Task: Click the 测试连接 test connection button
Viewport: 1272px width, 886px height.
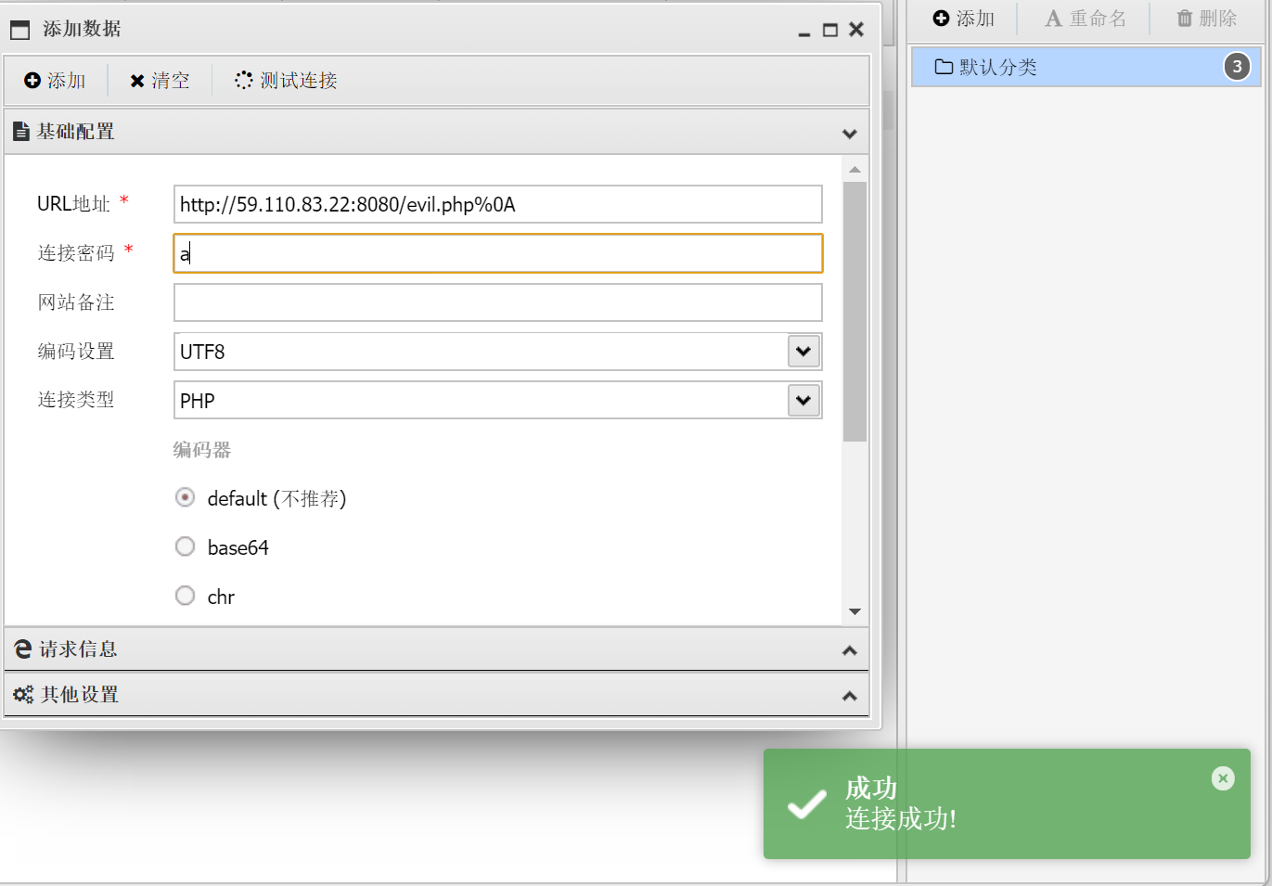Action: tap(286, 81)
